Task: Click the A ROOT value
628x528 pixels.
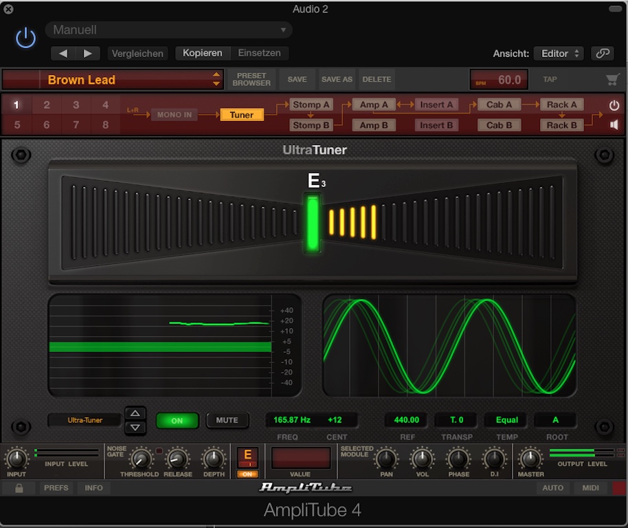Action: coord(555,420)
